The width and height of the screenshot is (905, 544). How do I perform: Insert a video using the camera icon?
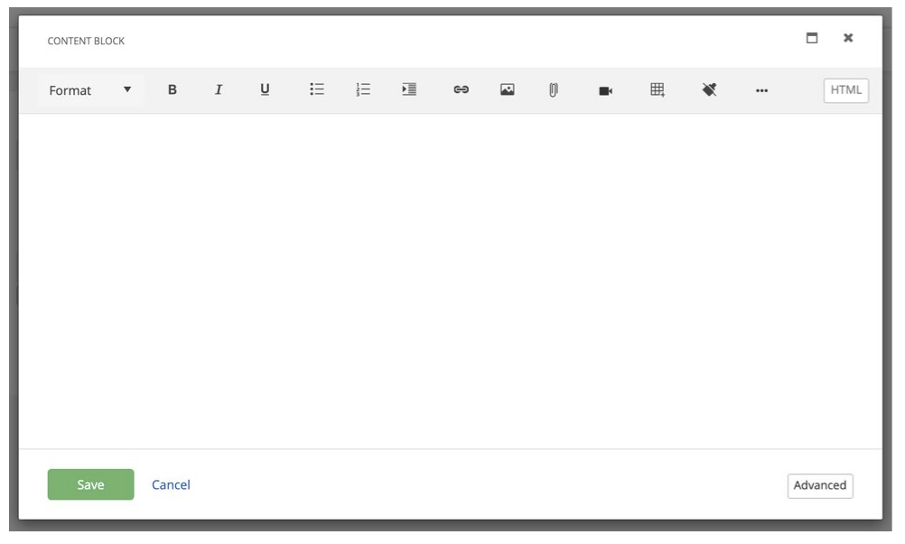(605, 90)
